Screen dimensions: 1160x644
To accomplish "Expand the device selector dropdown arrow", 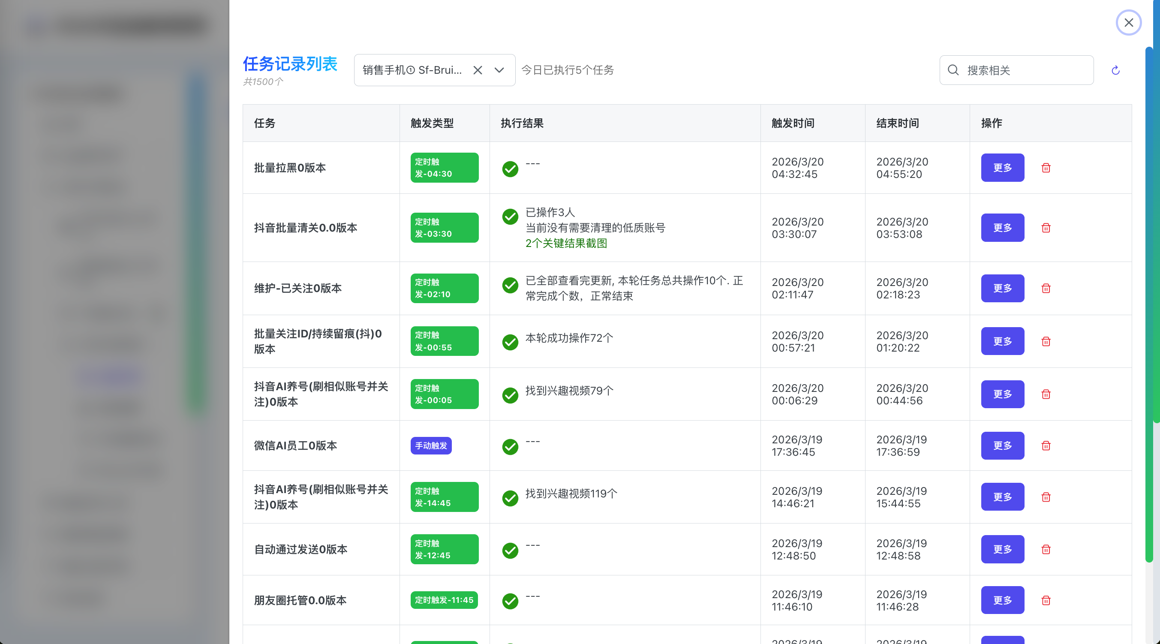I will tap(499, 70).
